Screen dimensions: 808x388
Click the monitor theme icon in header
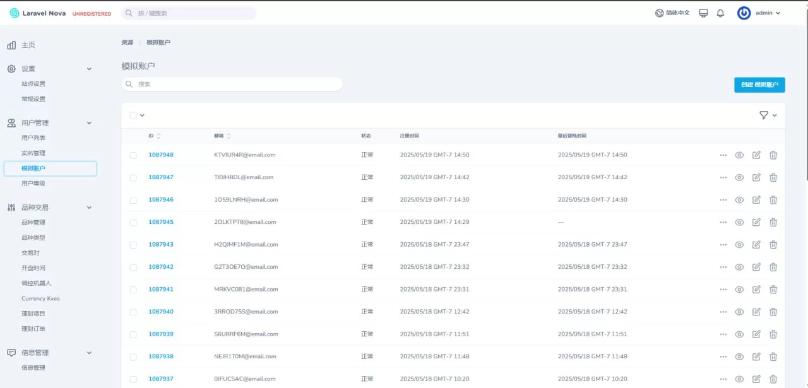pos(703,13)
